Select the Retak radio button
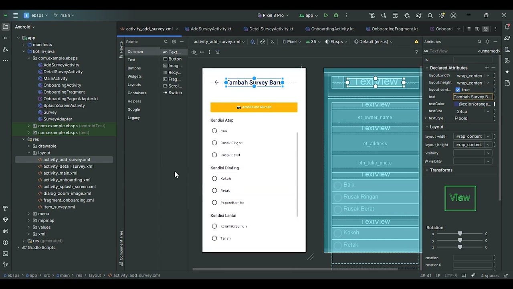Screen dimensions: 513x289 pyautogui.click(x=214, y=191)
